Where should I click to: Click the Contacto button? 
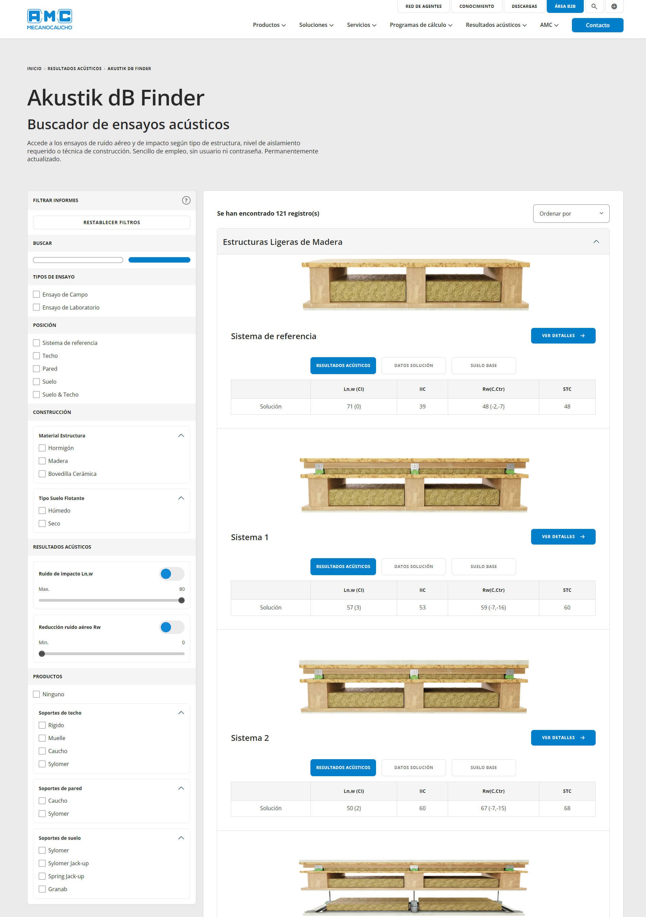pyautogui.click(x=597, y=25)
